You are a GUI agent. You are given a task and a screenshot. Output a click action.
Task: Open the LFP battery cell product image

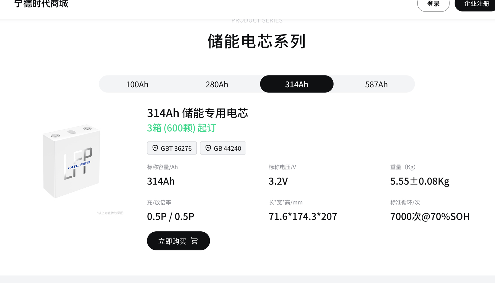(x=71, y=161)
